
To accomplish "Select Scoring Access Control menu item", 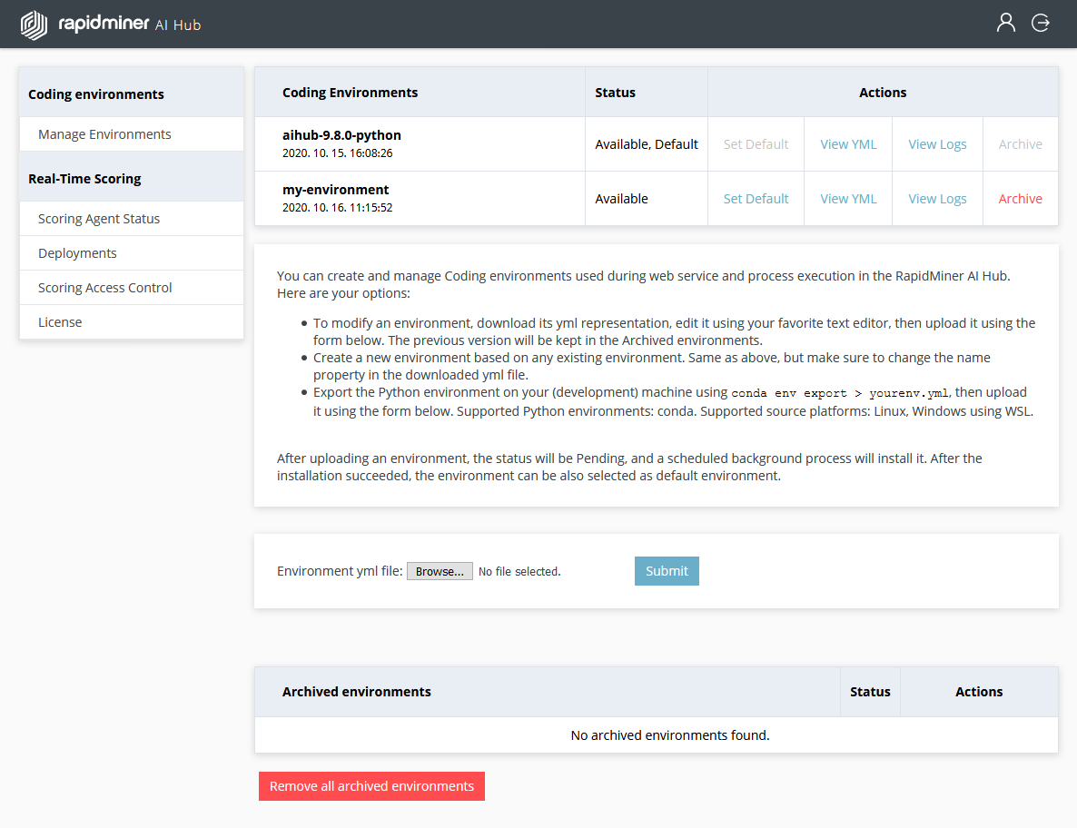I will click(x=105, y=288).
